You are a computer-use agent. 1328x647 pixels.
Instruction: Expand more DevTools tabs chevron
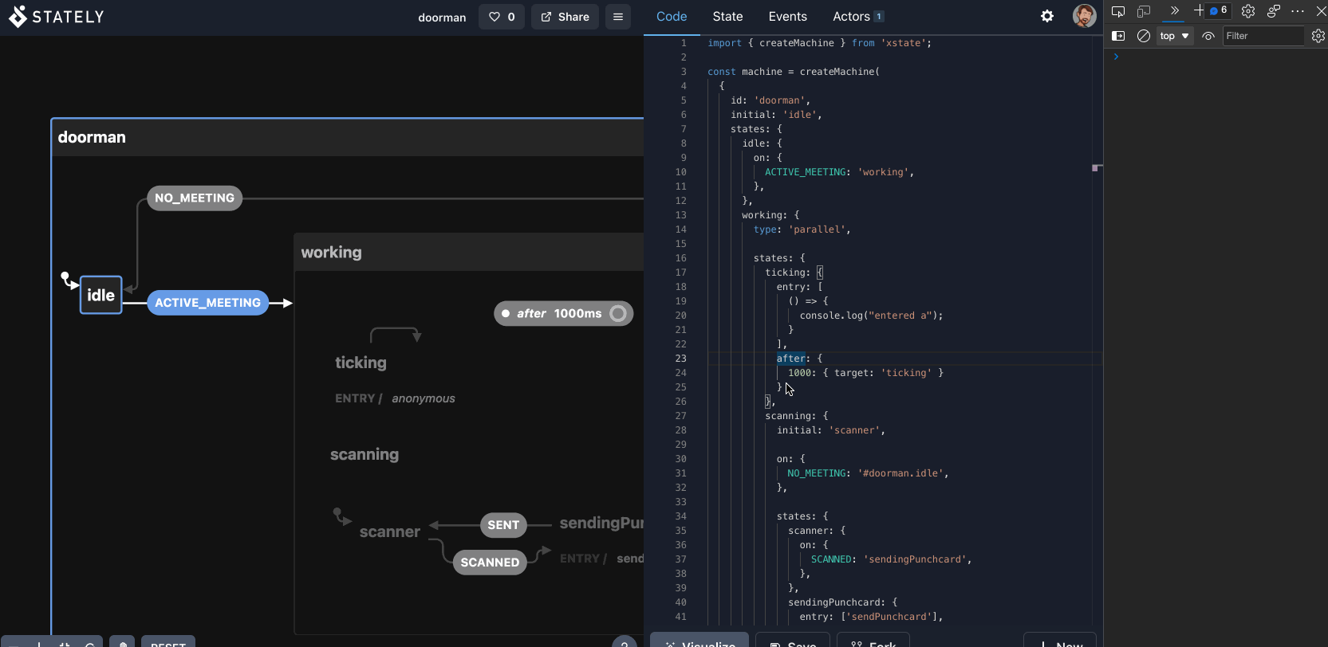(x=1174, y=10)
